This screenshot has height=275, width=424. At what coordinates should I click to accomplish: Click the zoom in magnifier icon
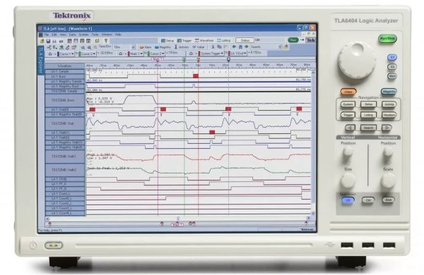pos(89,47)
